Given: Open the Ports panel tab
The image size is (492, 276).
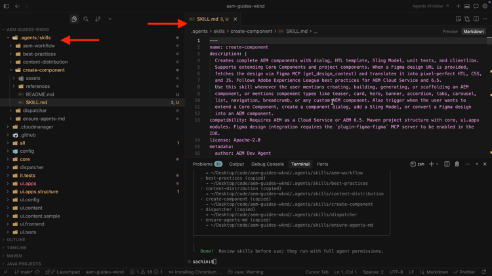Looking at the screenshot, I should pos(322,164).
